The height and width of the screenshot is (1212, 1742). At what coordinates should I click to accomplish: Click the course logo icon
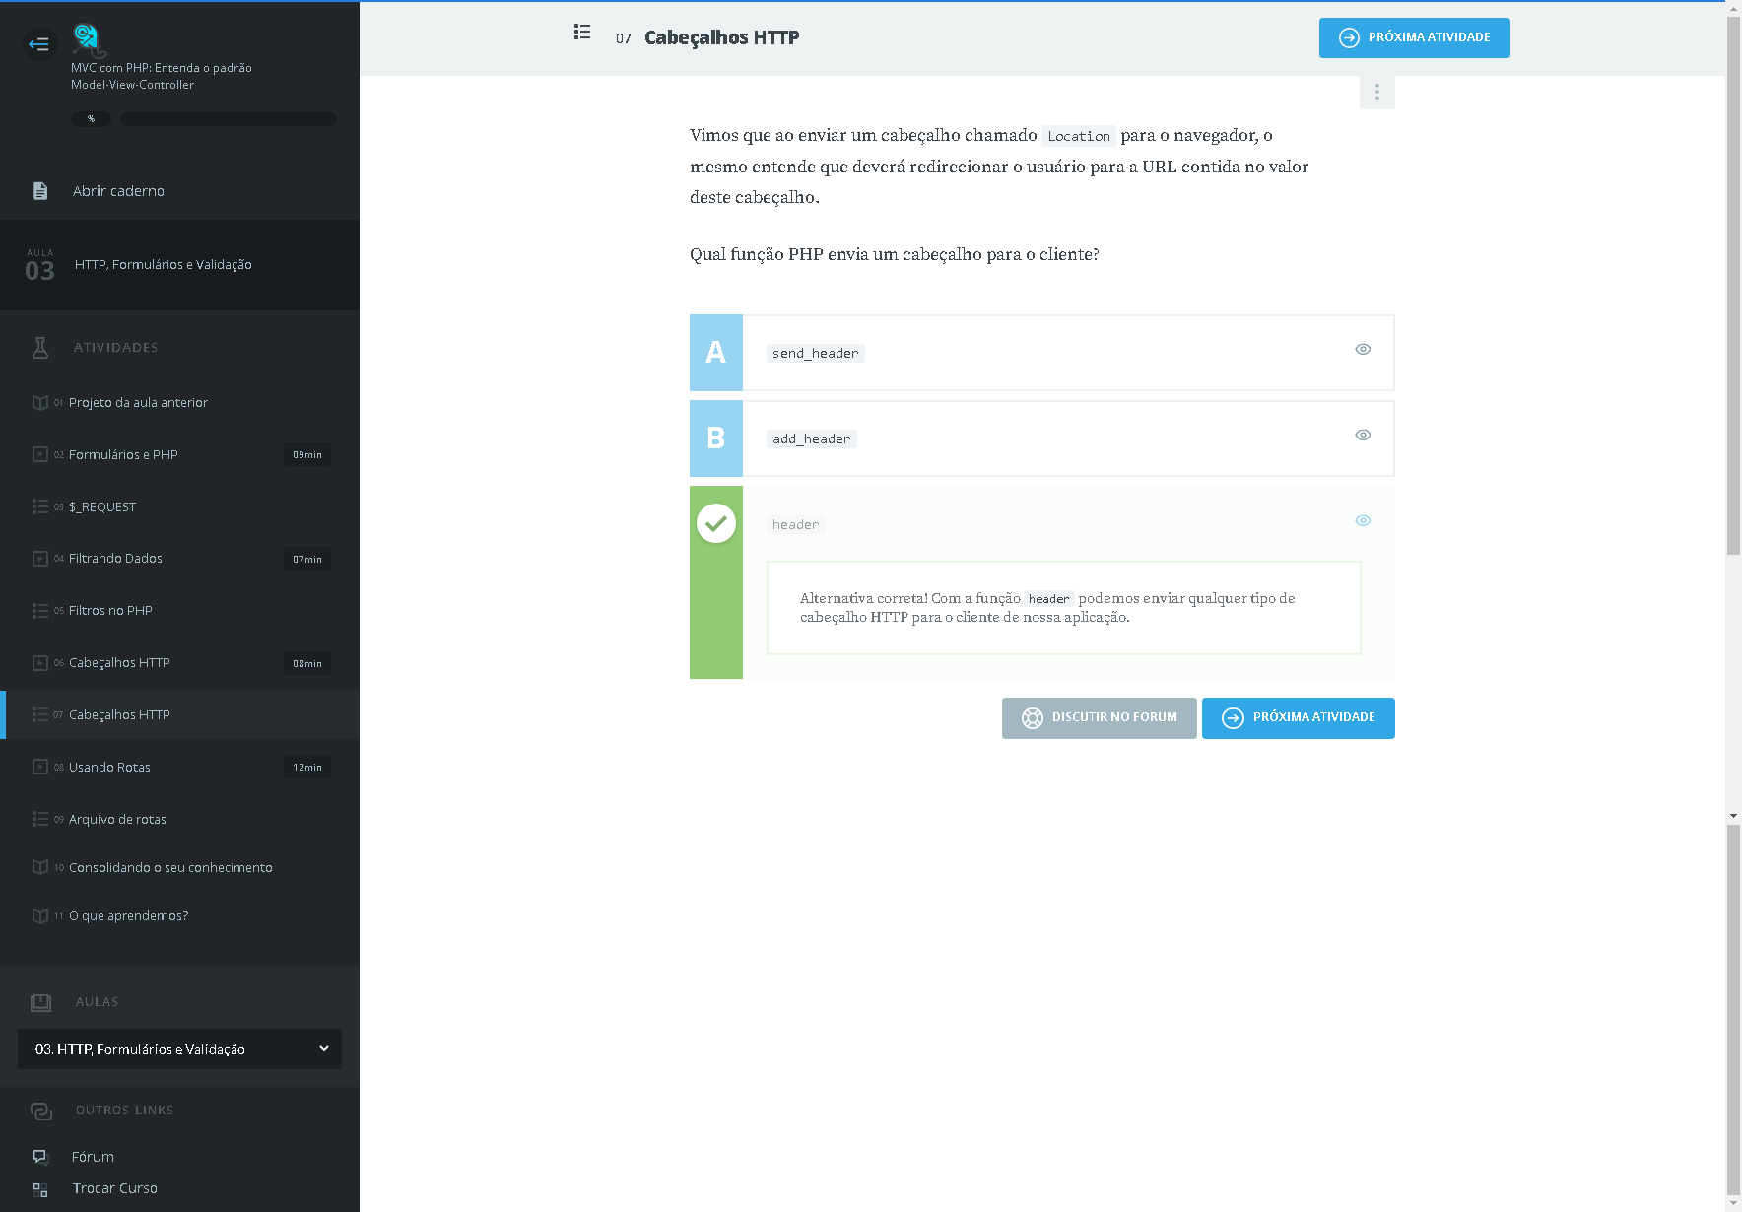[x=88, y=39]
